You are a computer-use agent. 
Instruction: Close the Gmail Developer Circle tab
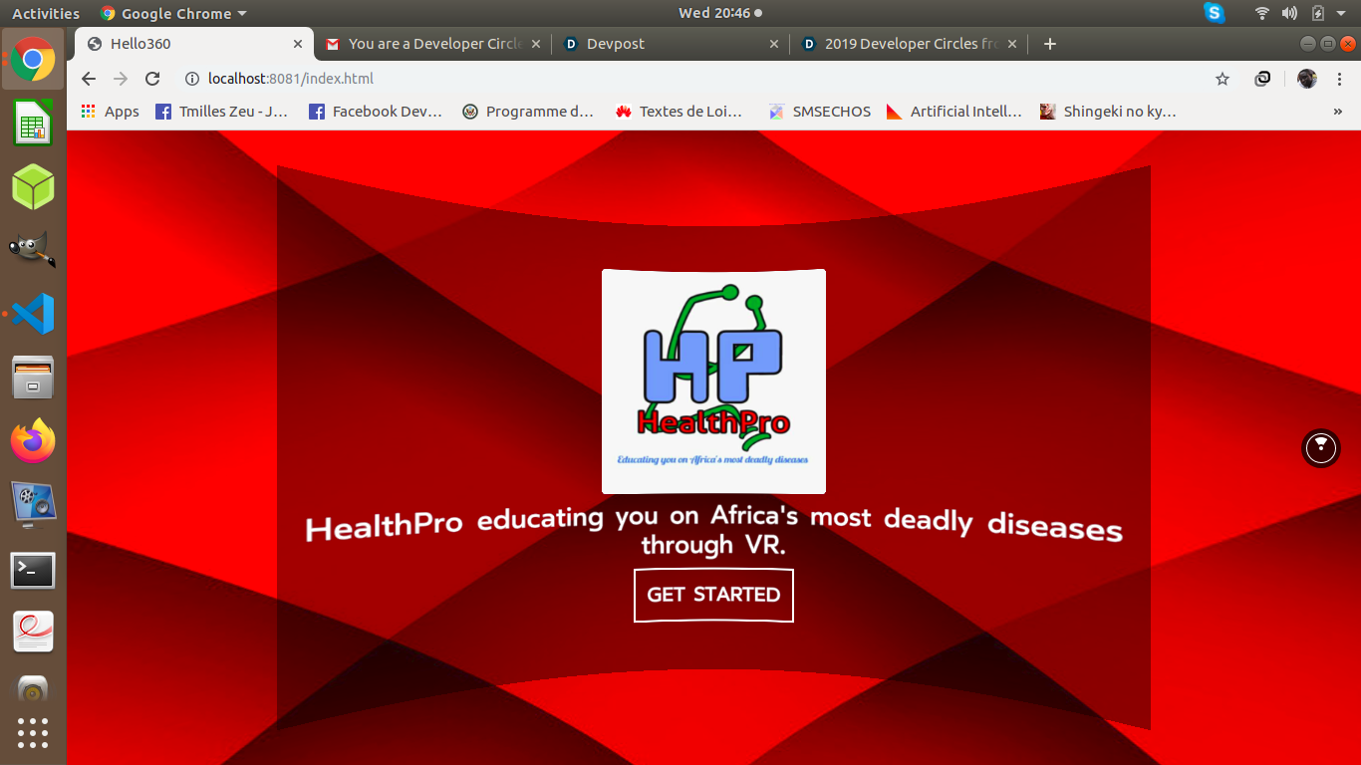(536, 44)
